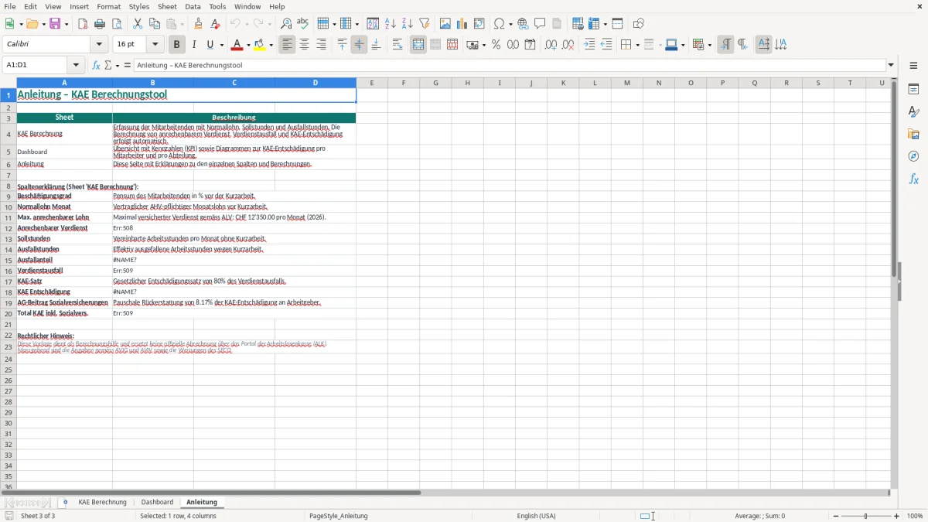Open the font name dropdown

click(100, 45)
